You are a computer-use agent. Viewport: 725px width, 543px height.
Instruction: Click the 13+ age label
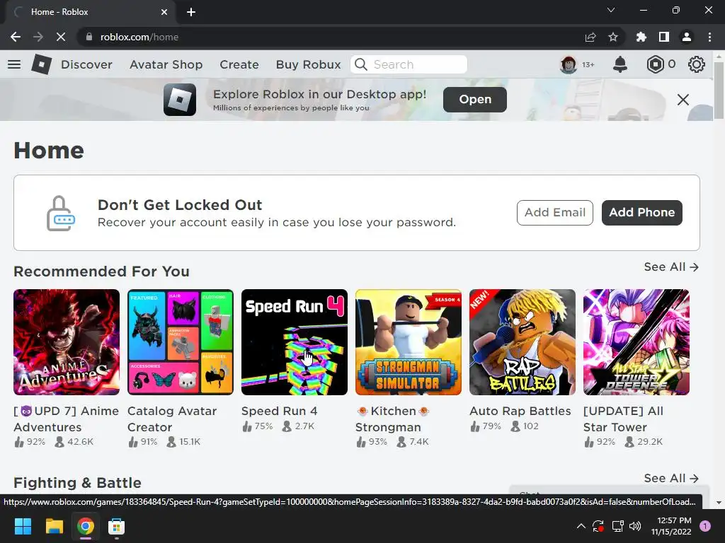pos(588,64)
